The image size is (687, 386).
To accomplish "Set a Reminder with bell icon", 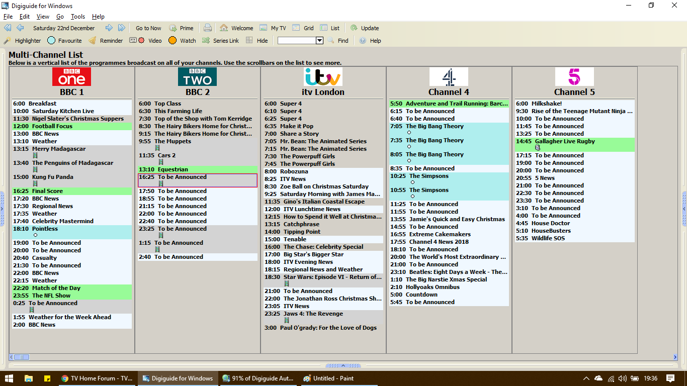I will (106, 41).
